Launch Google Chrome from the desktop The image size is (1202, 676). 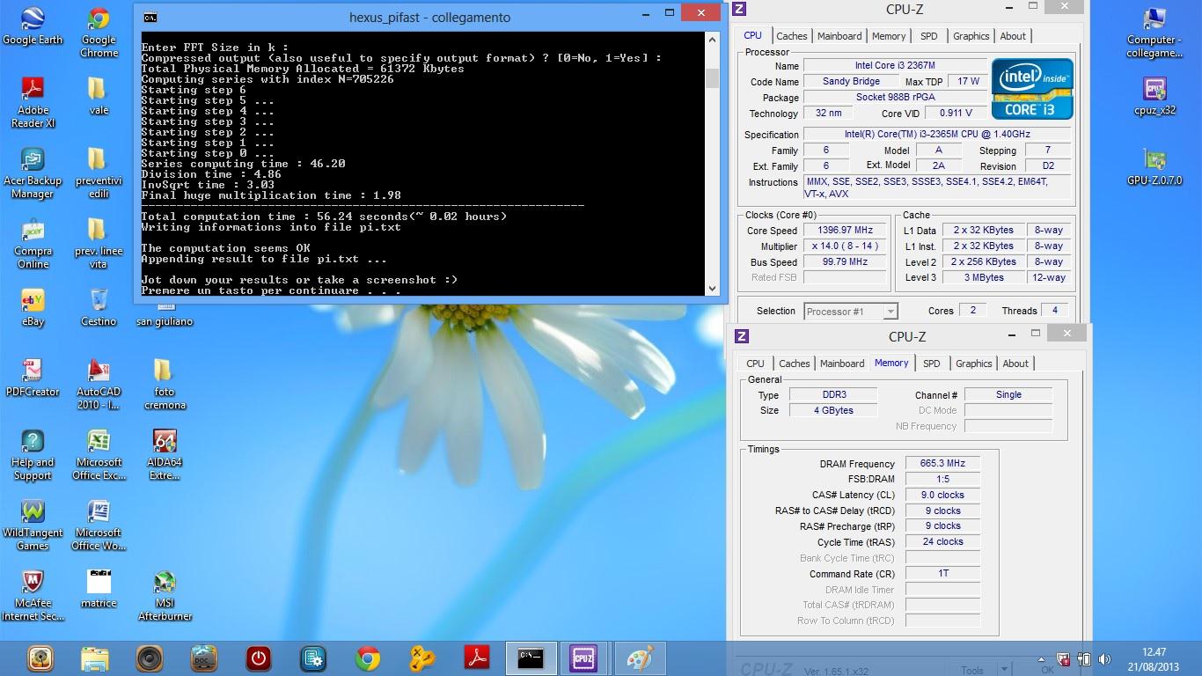[99, 33]
